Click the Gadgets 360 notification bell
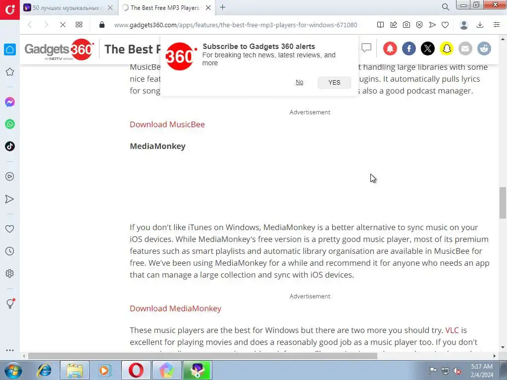This screenshot has height=380, width=507. coord(390,48)
